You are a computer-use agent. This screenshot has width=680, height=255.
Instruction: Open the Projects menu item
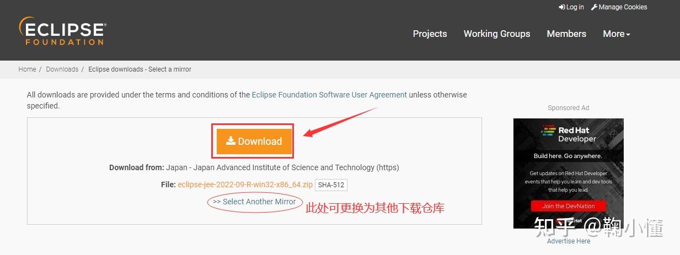(430, 34)
